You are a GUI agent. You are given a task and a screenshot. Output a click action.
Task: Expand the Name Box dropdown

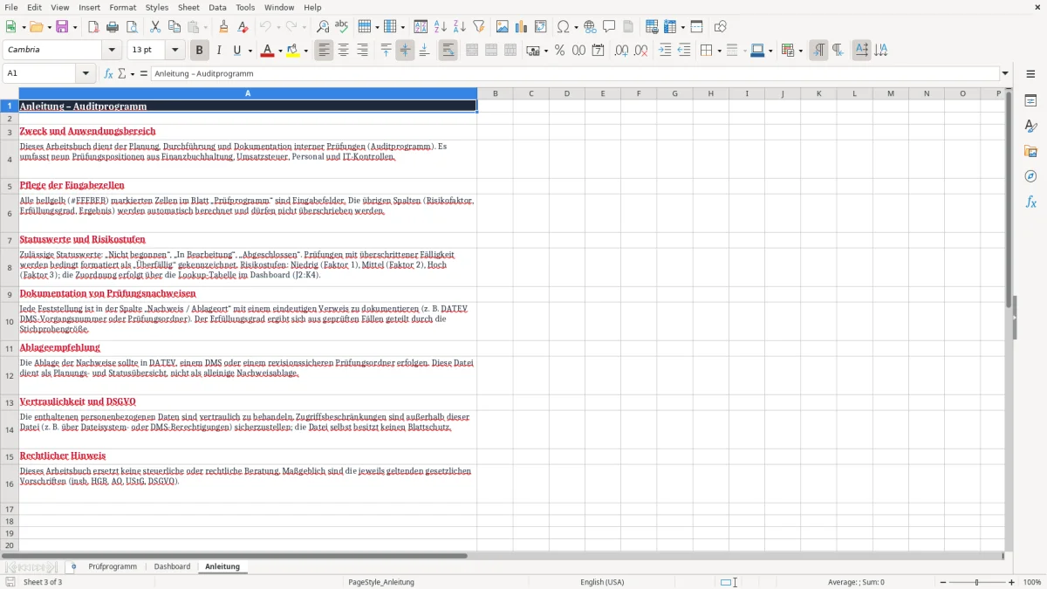86,74
